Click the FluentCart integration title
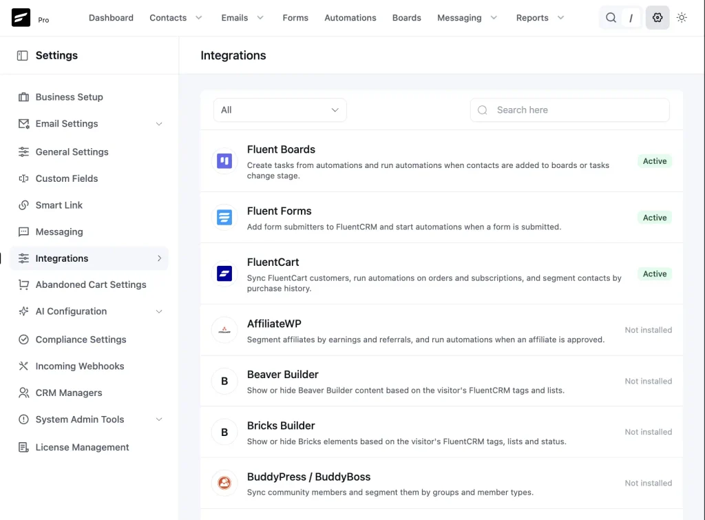The image size is (705, 520). click(x=273, y=262)
